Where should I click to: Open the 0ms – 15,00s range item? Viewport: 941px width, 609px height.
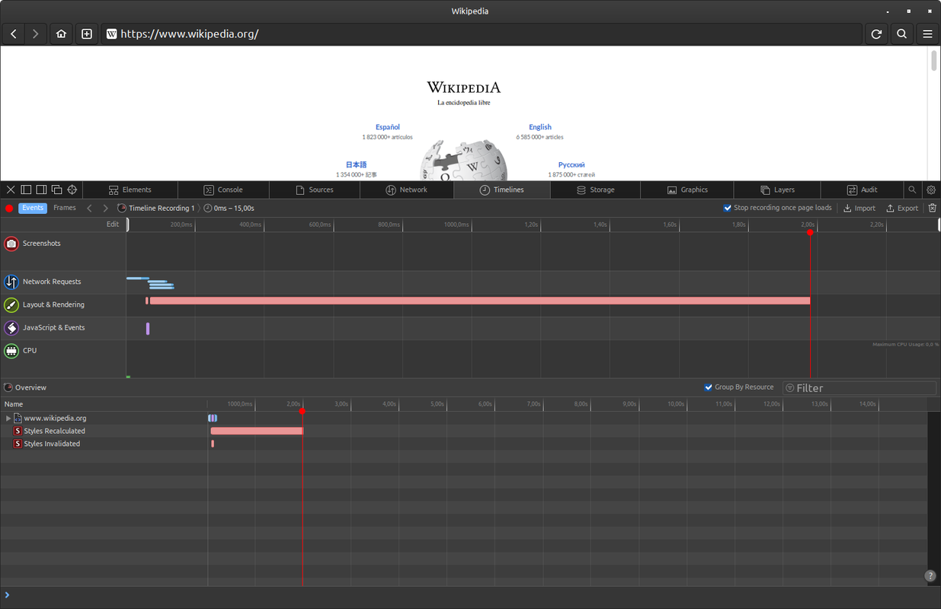[229, 208]
